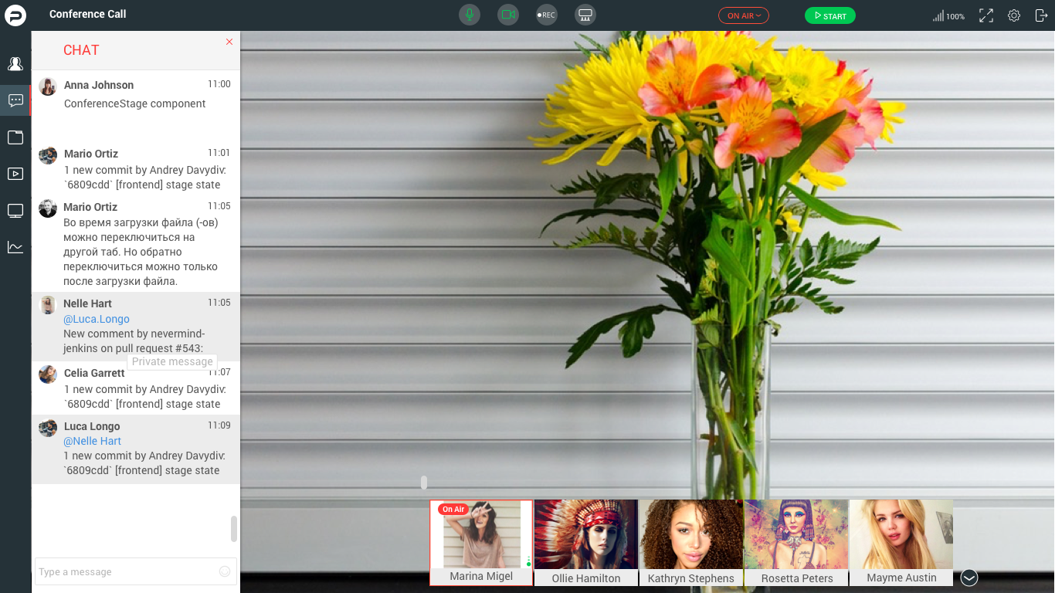Mute the microphone

(x=469, y=15)
